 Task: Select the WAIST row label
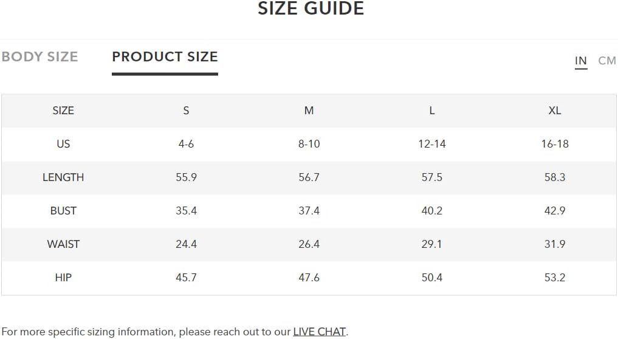63,244
